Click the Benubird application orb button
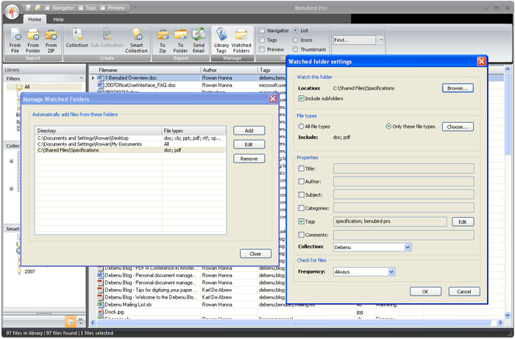 point(12,13)
